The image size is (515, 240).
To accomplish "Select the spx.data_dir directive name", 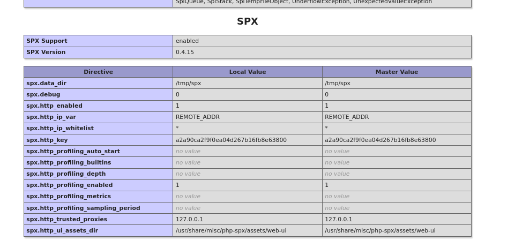I will 46,84.
